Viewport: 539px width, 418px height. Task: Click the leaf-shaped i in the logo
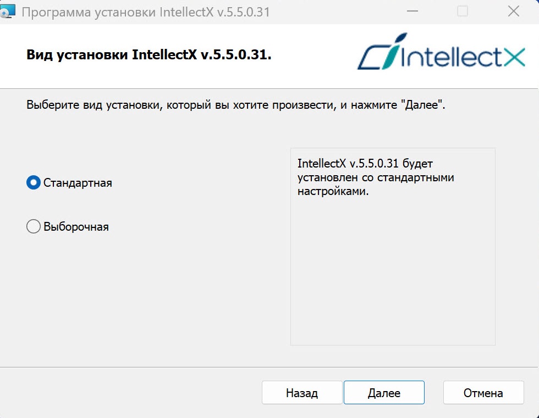coord(394,51)
